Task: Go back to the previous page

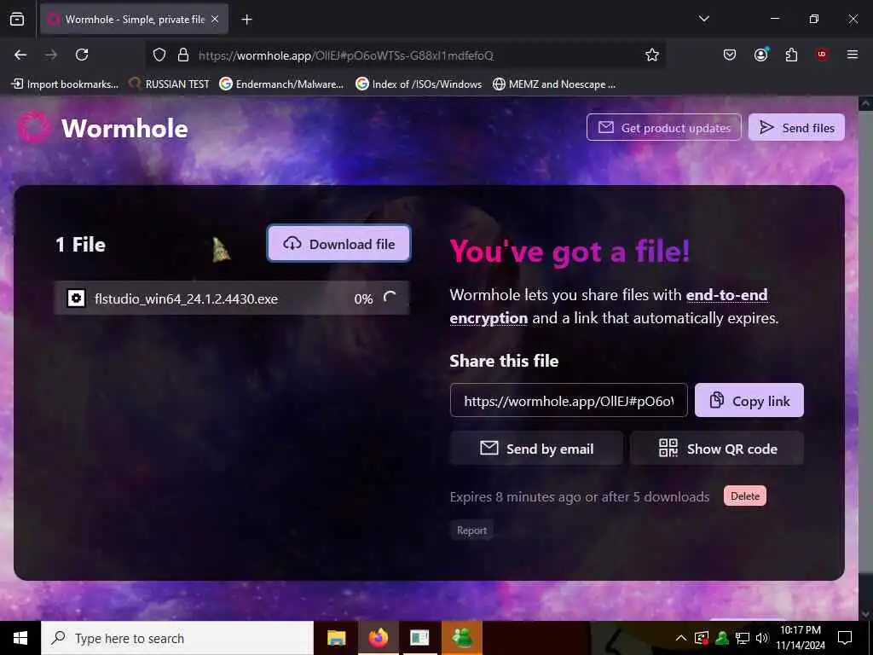Action: [20, 55]
